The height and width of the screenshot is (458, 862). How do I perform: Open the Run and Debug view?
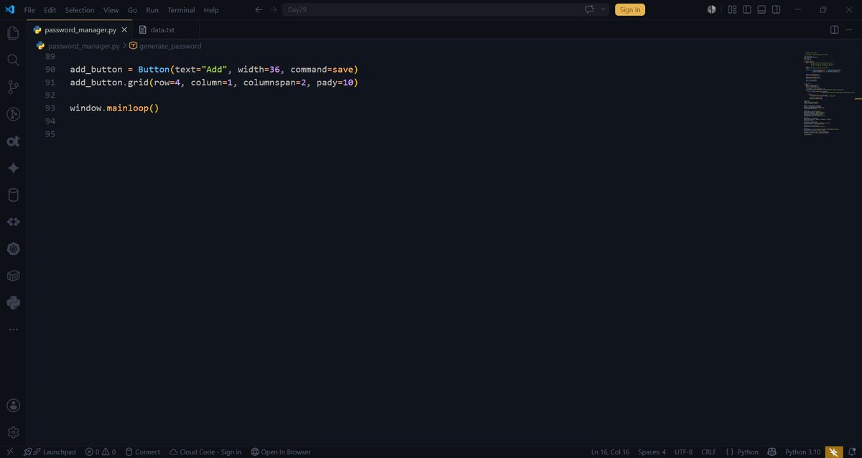tap(13, 114)
